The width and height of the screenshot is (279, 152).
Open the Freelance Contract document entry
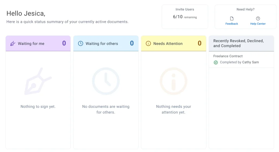tap(241, 59)
